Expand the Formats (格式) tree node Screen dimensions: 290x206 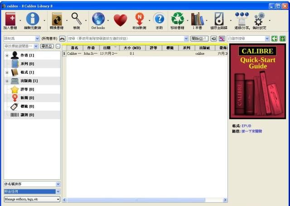coord(7,72)
